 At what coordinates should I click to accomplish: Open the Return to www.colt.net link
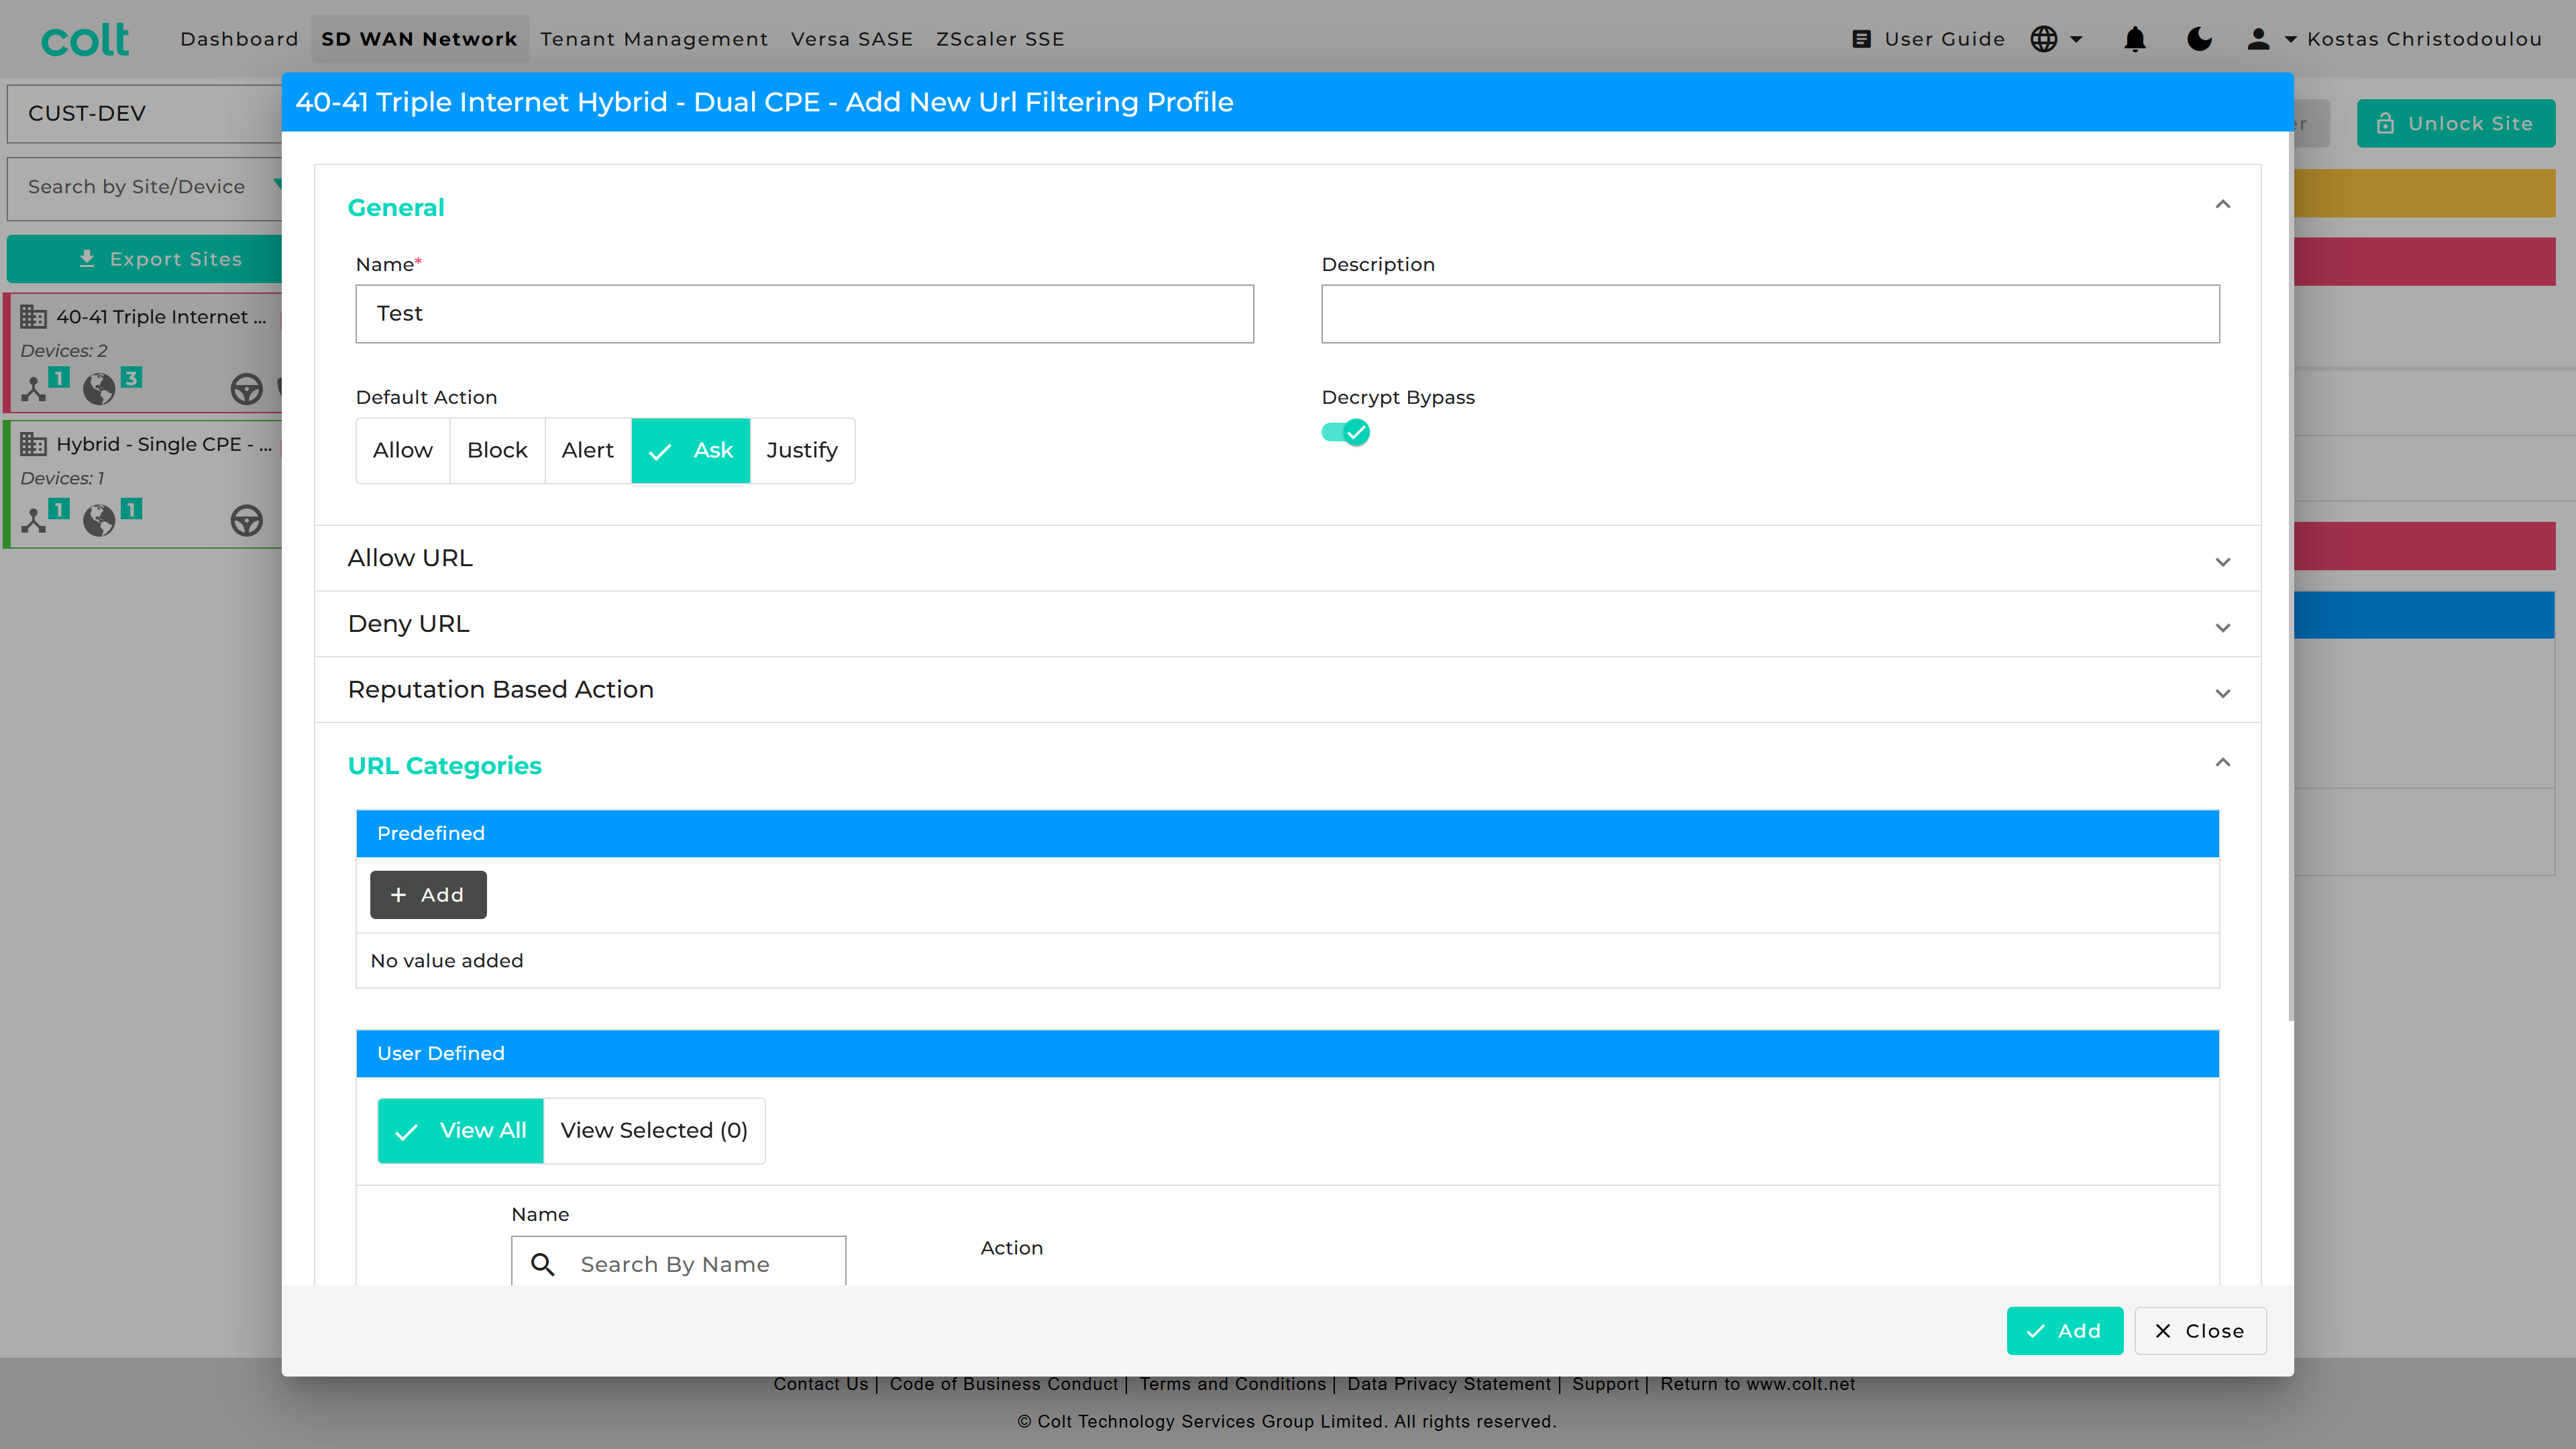point(1757,1384)
